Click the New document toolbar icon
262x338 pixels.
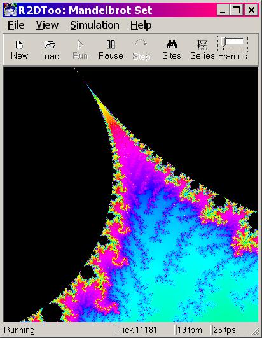point(19,45)
